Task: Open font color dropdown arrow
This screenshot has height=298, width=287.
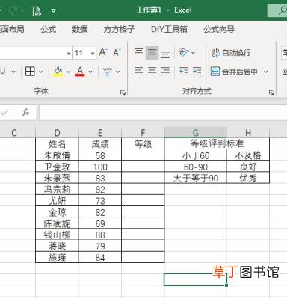Action: point(90,72)
